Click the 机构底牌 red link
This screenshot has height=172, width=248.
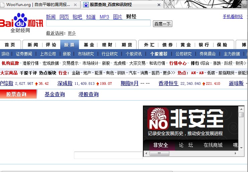click(x=10, y=63)
